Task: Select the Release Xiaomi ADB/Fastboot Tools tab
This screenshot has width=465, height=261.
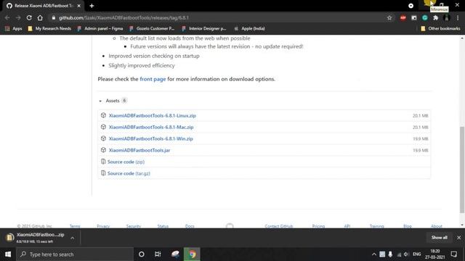Action: pos(44,6)
